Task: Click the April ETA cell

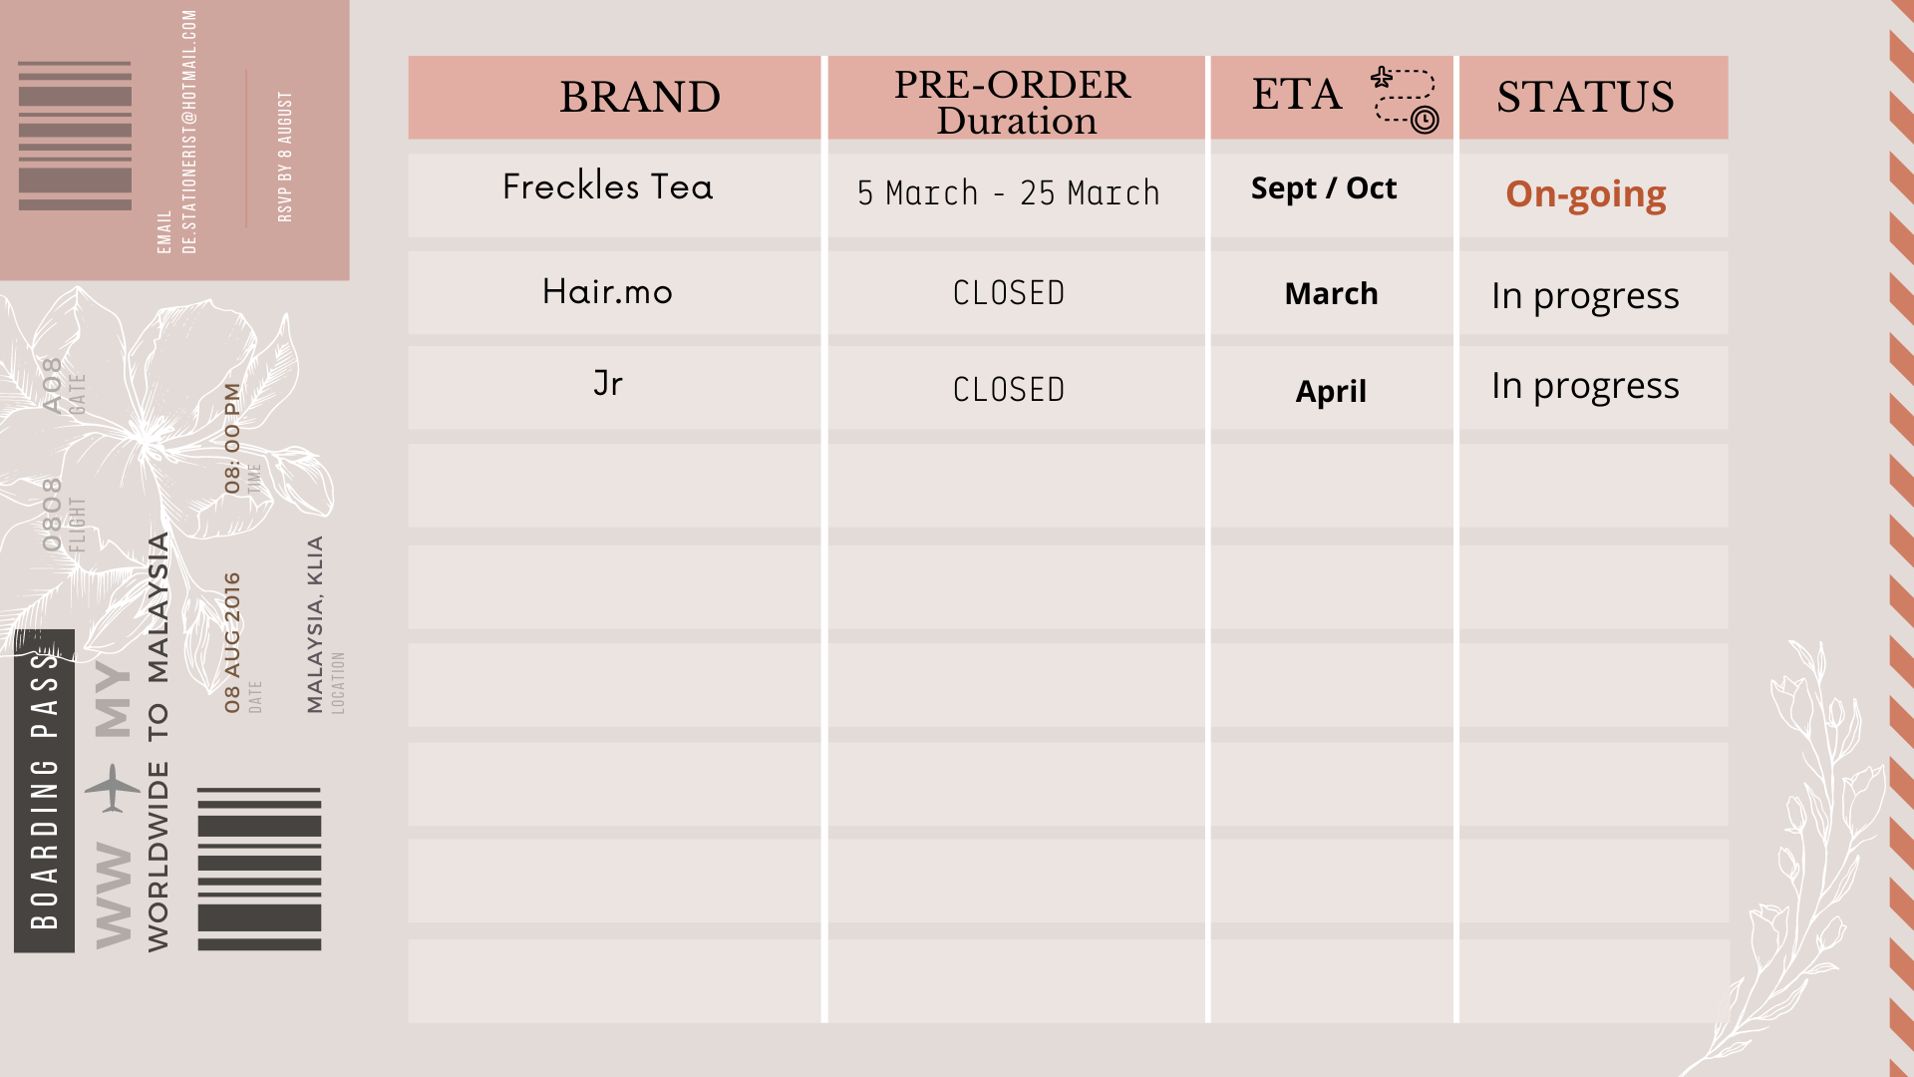Action: (x=1332, y=388)
